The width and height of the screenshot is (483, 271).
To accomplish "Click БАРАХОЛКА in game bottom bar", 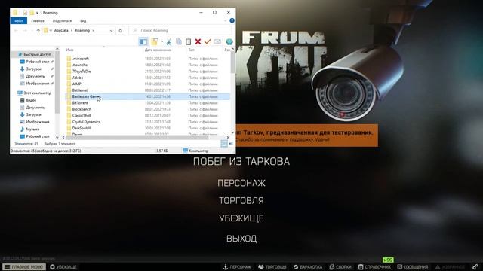I will point(308,267).
